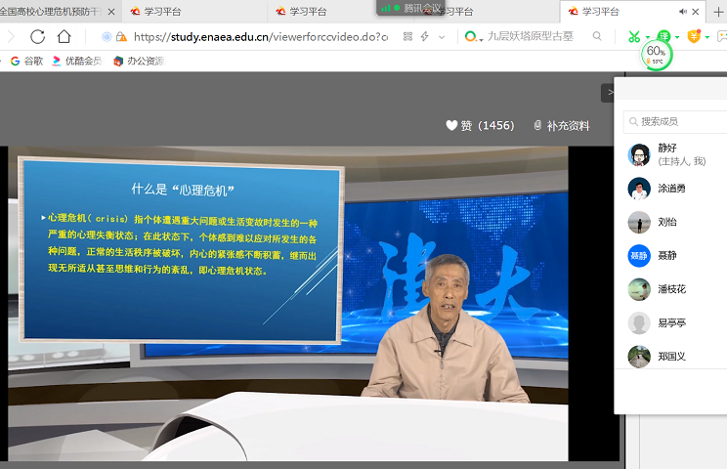Select member 涂道勇 in participant list
This screenshot has height=469, width=727.
pos(670,189)
